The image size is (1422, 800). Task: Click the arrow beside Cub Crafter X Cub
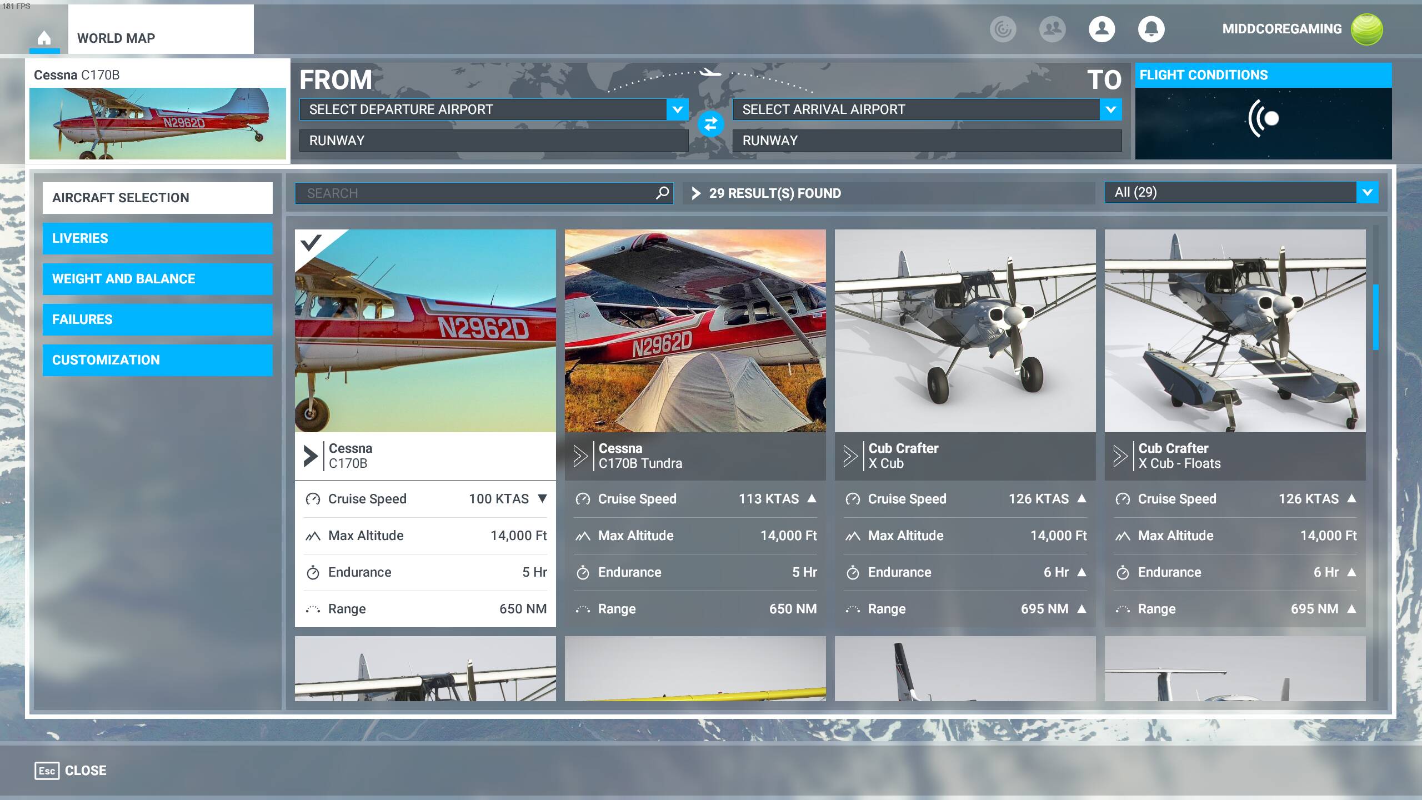pyautogui.click(x=850, y=456)
